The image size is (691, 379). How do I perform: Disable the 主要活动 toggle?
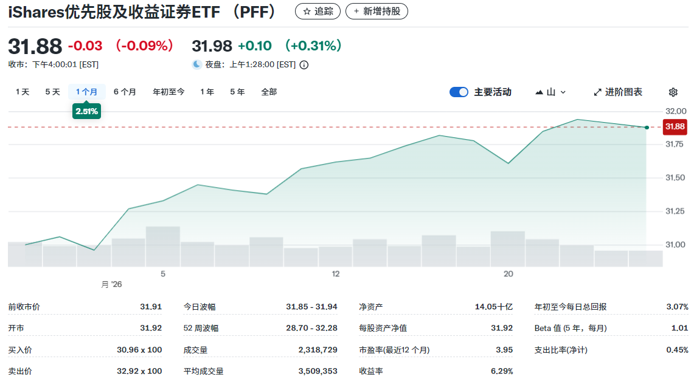point(459,91)
